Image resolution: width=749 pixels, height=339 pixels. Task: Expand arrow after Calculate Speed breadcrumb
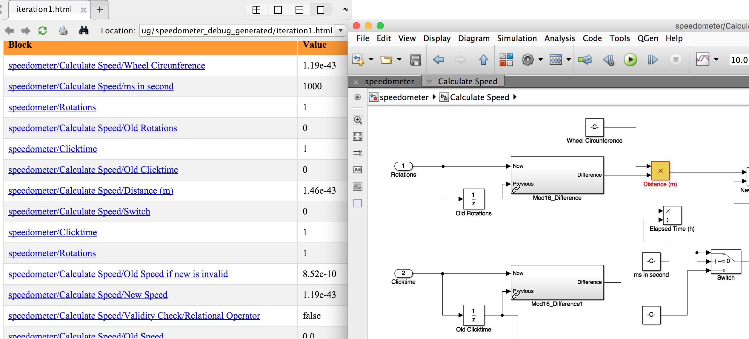[515, 97]
